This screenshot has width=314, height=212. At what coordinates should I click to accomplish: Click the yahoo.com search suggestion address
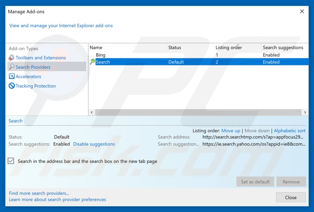pyautogui.click(x=254, y=144)
